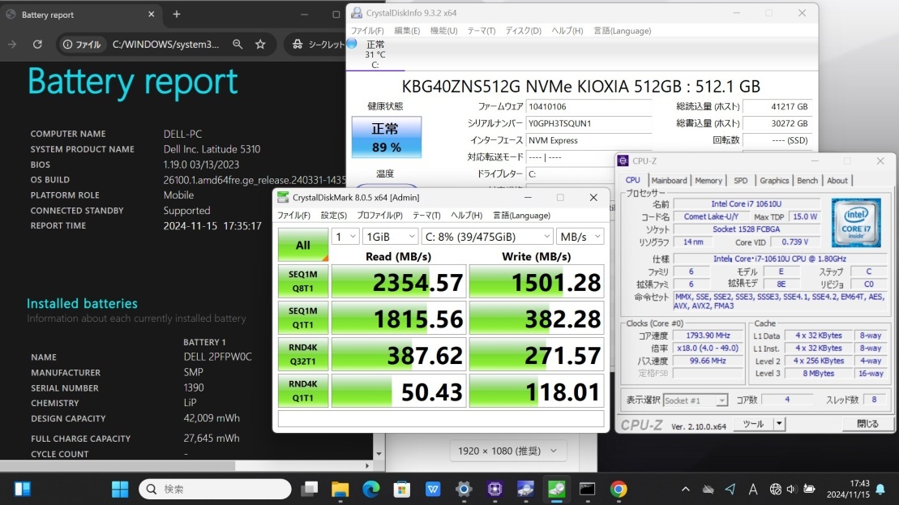The width and height of the screenshot is (899, 505).
Task: Run all benchmarks with the All button
Action: click(302, 245)
